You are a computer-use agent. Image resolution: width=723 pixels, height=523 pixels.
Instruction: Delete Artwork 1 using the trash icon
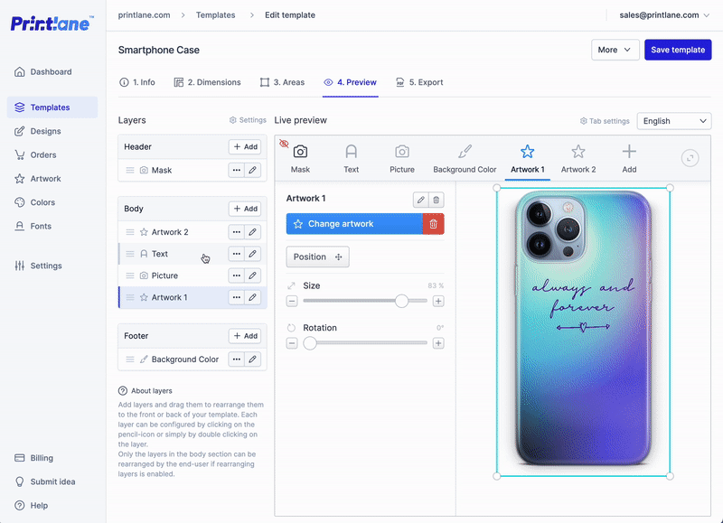[438, 199]
